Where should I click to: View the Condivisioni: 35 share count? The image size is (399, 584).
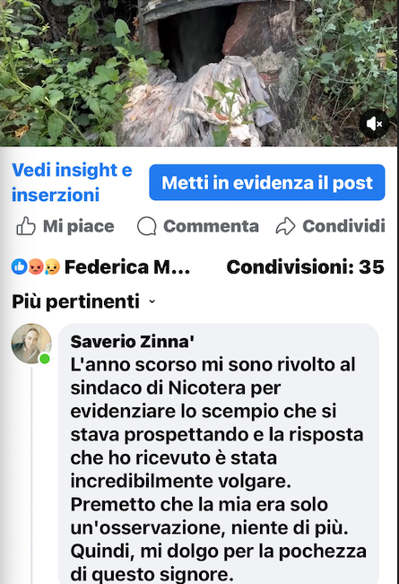click(305, 267)
